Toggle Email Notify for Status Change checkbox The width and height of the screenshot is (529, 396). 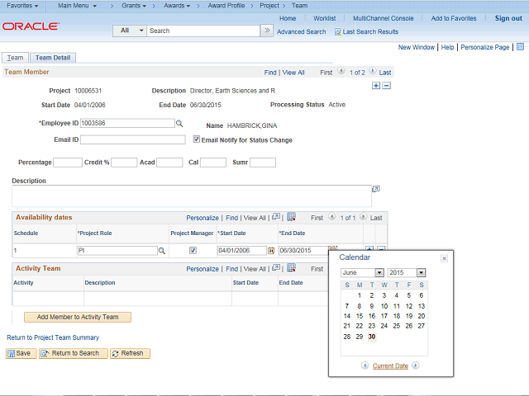(x=197, y=139)
